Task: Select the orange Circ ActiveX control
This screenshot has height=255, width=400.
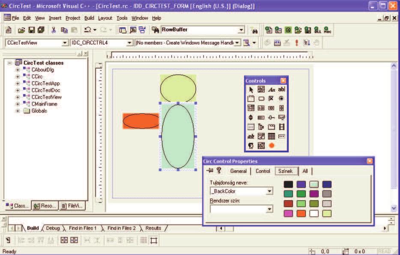Action: (272, 145)
